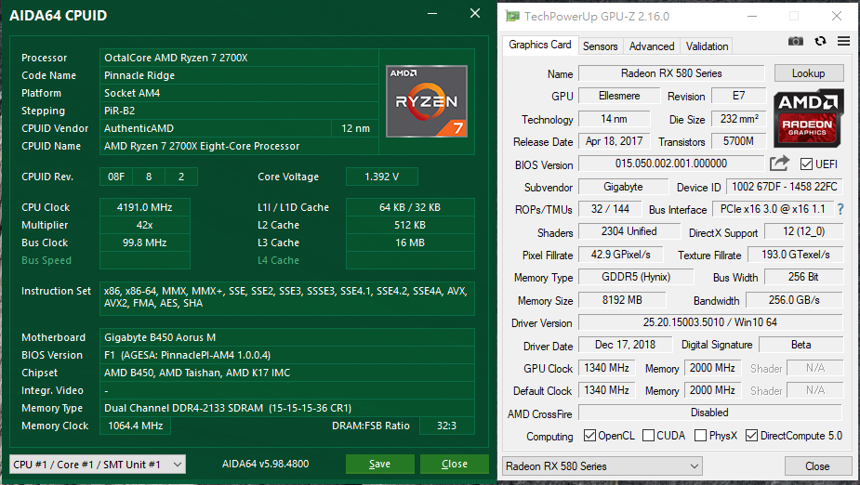Click the Driver Version field
The height and width of the screenshot is (485, 860).
[710, 322]
